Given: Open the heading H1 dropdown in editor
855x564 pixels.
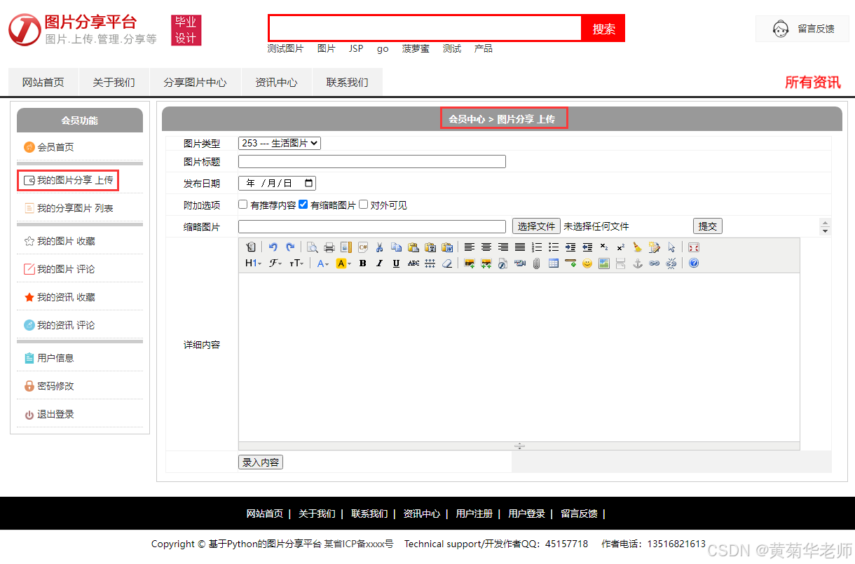Looking at the screenshot, I should pos(252,263).
